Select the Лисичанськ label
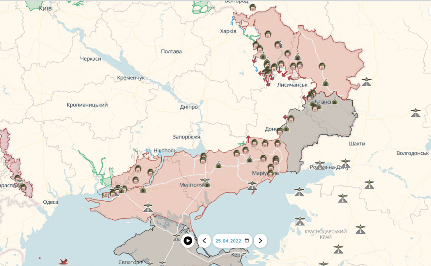 (x=292, y=85)
